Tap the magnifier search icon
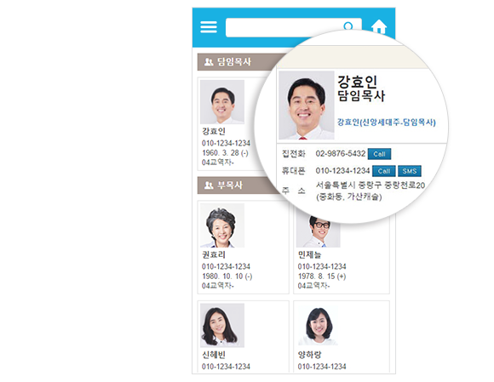This screenshot has height=382, width=494. [x=348, y=26]
